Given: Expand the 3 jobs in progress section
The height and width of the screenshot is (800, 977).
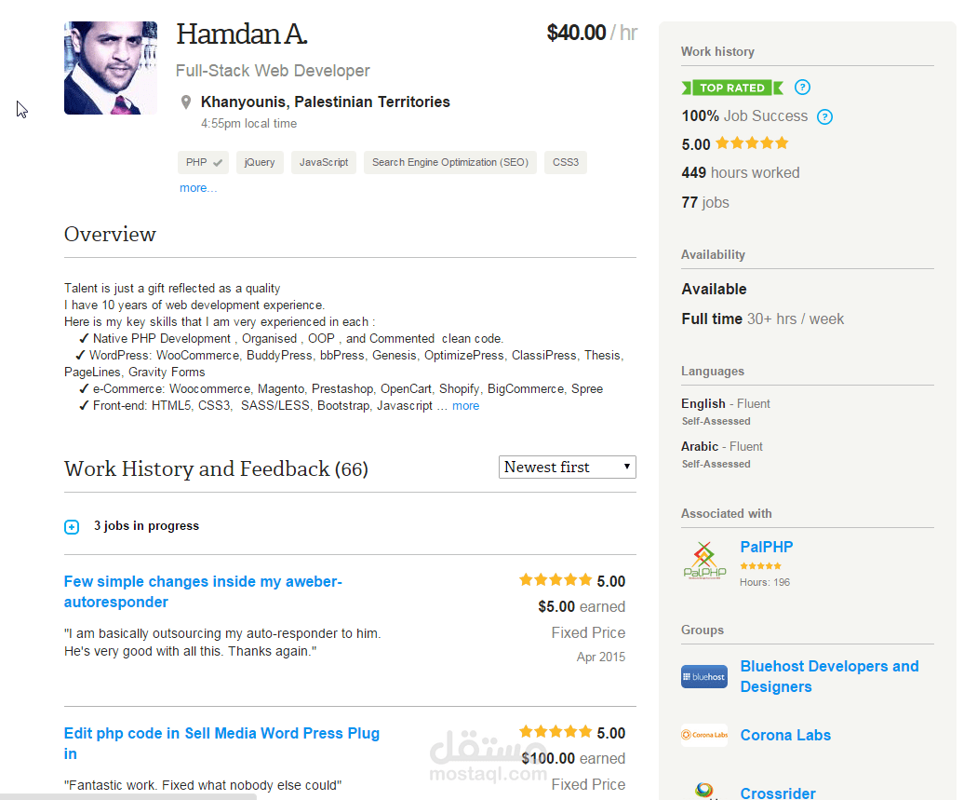Looking at the screenshot, I should coord(145,525).
